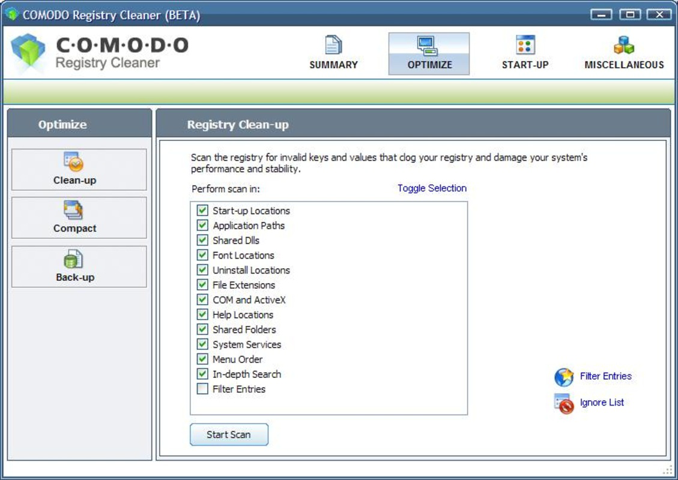The height and width of the screenshot is (480, 678).
Task: Click the Ignore List blocked icon
Action: pos(564,404)
